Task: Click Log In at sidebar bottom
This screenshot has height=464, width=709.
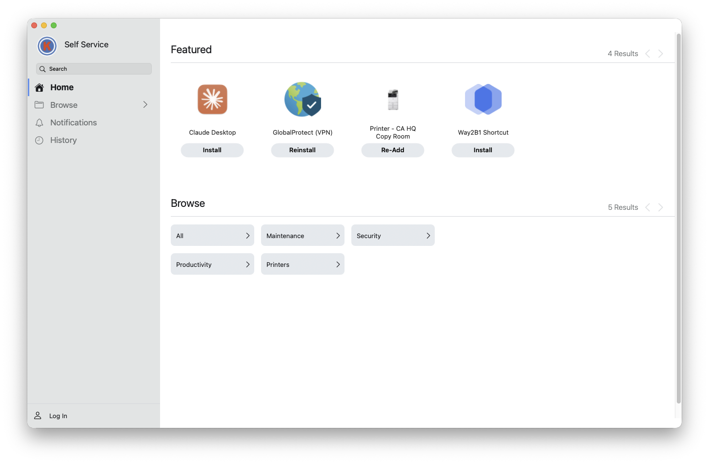Action: pyautogui.click(x=58, y=416)
